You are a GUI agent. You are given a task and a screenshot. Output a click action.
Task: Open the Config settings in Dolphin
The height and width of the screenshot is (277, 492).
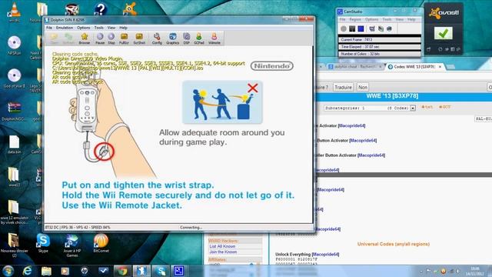click(x=157, y=38)
